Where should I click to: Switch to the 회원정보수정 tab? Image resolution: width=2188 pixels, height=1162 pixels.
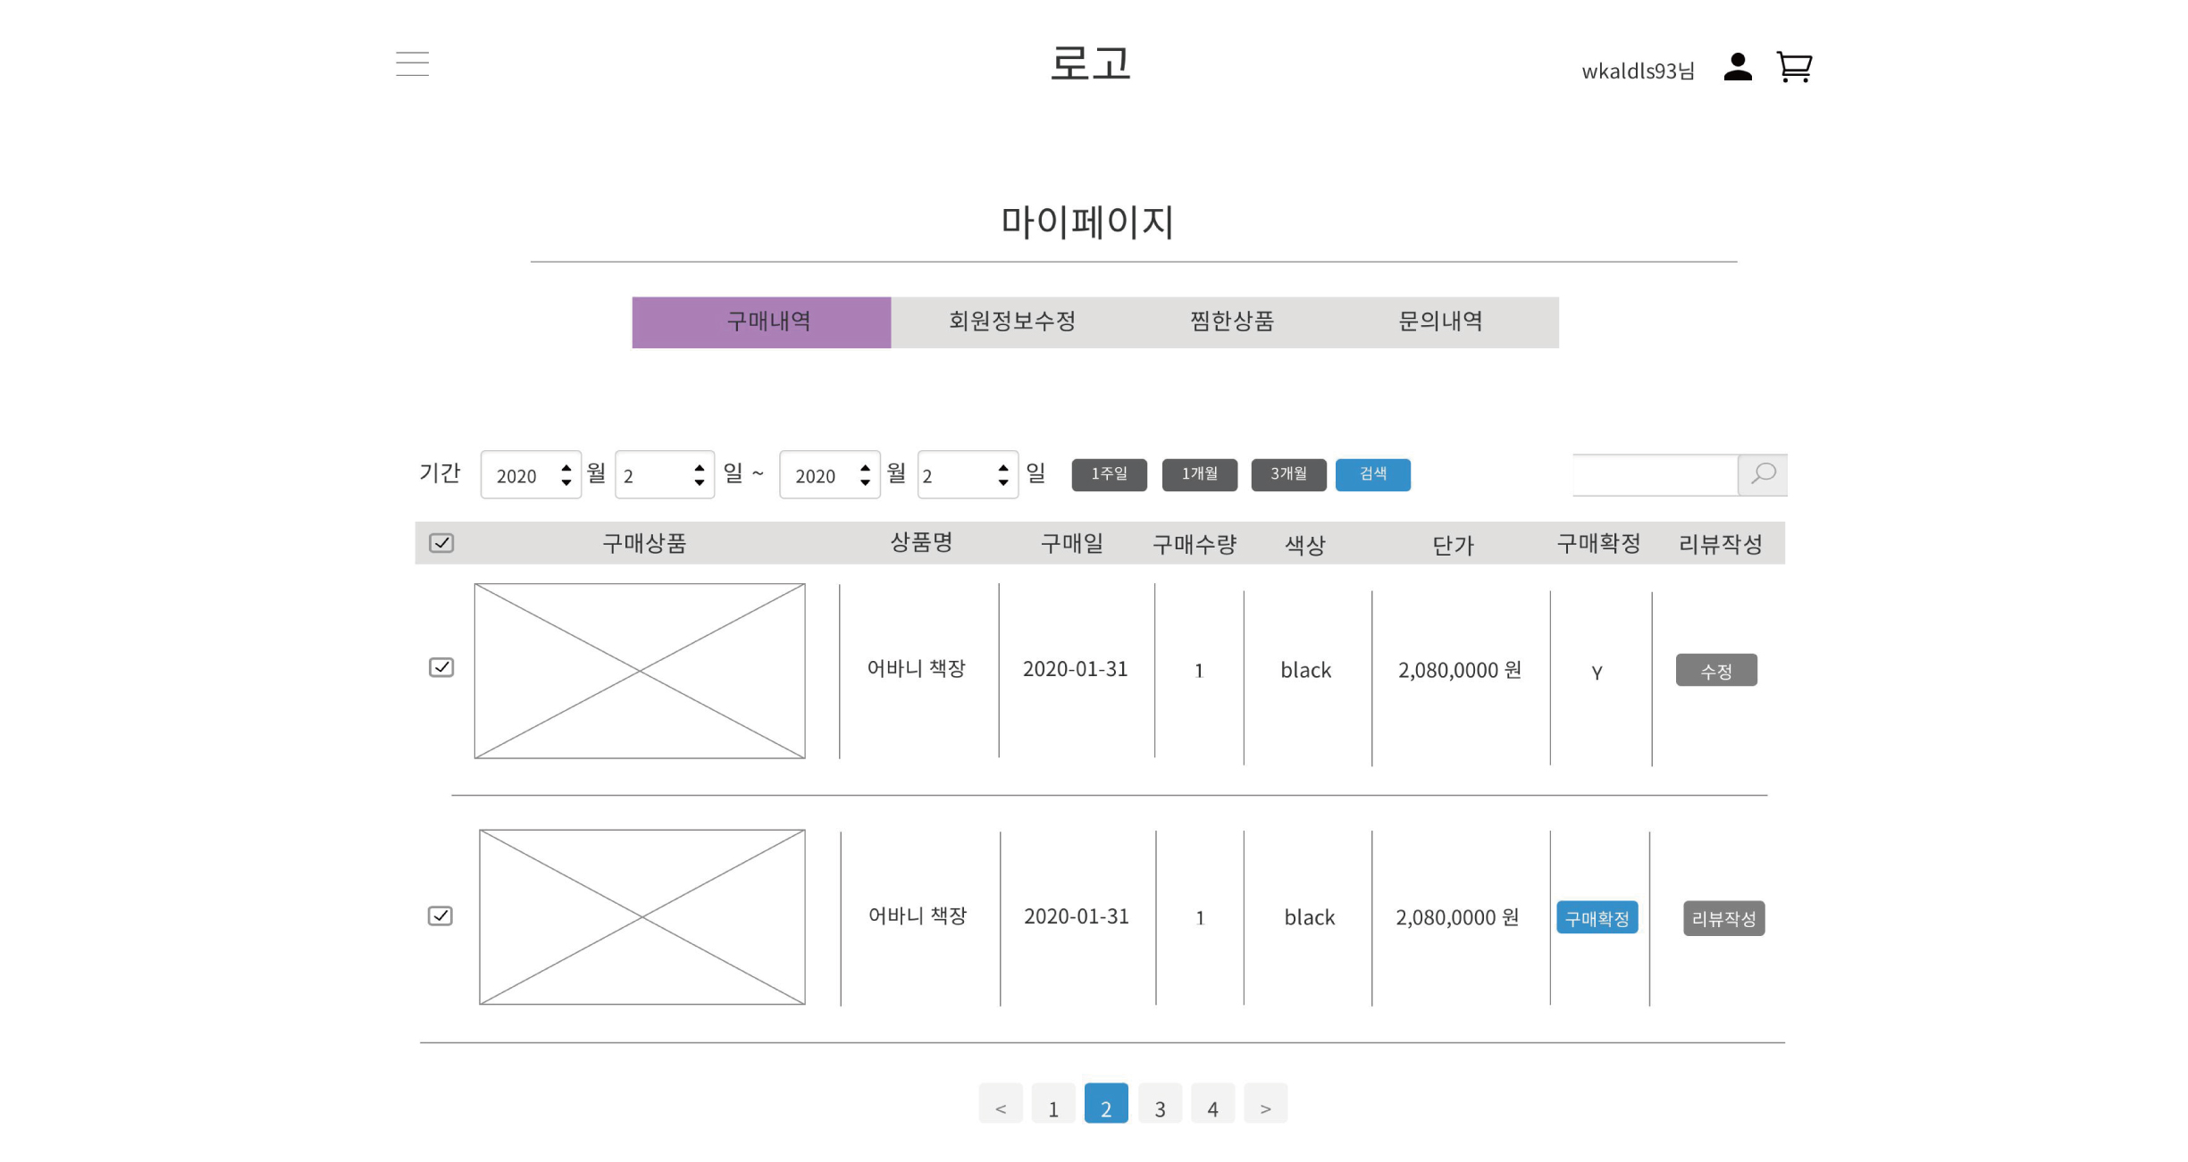pyautogui.click(x=1012, y=322)
